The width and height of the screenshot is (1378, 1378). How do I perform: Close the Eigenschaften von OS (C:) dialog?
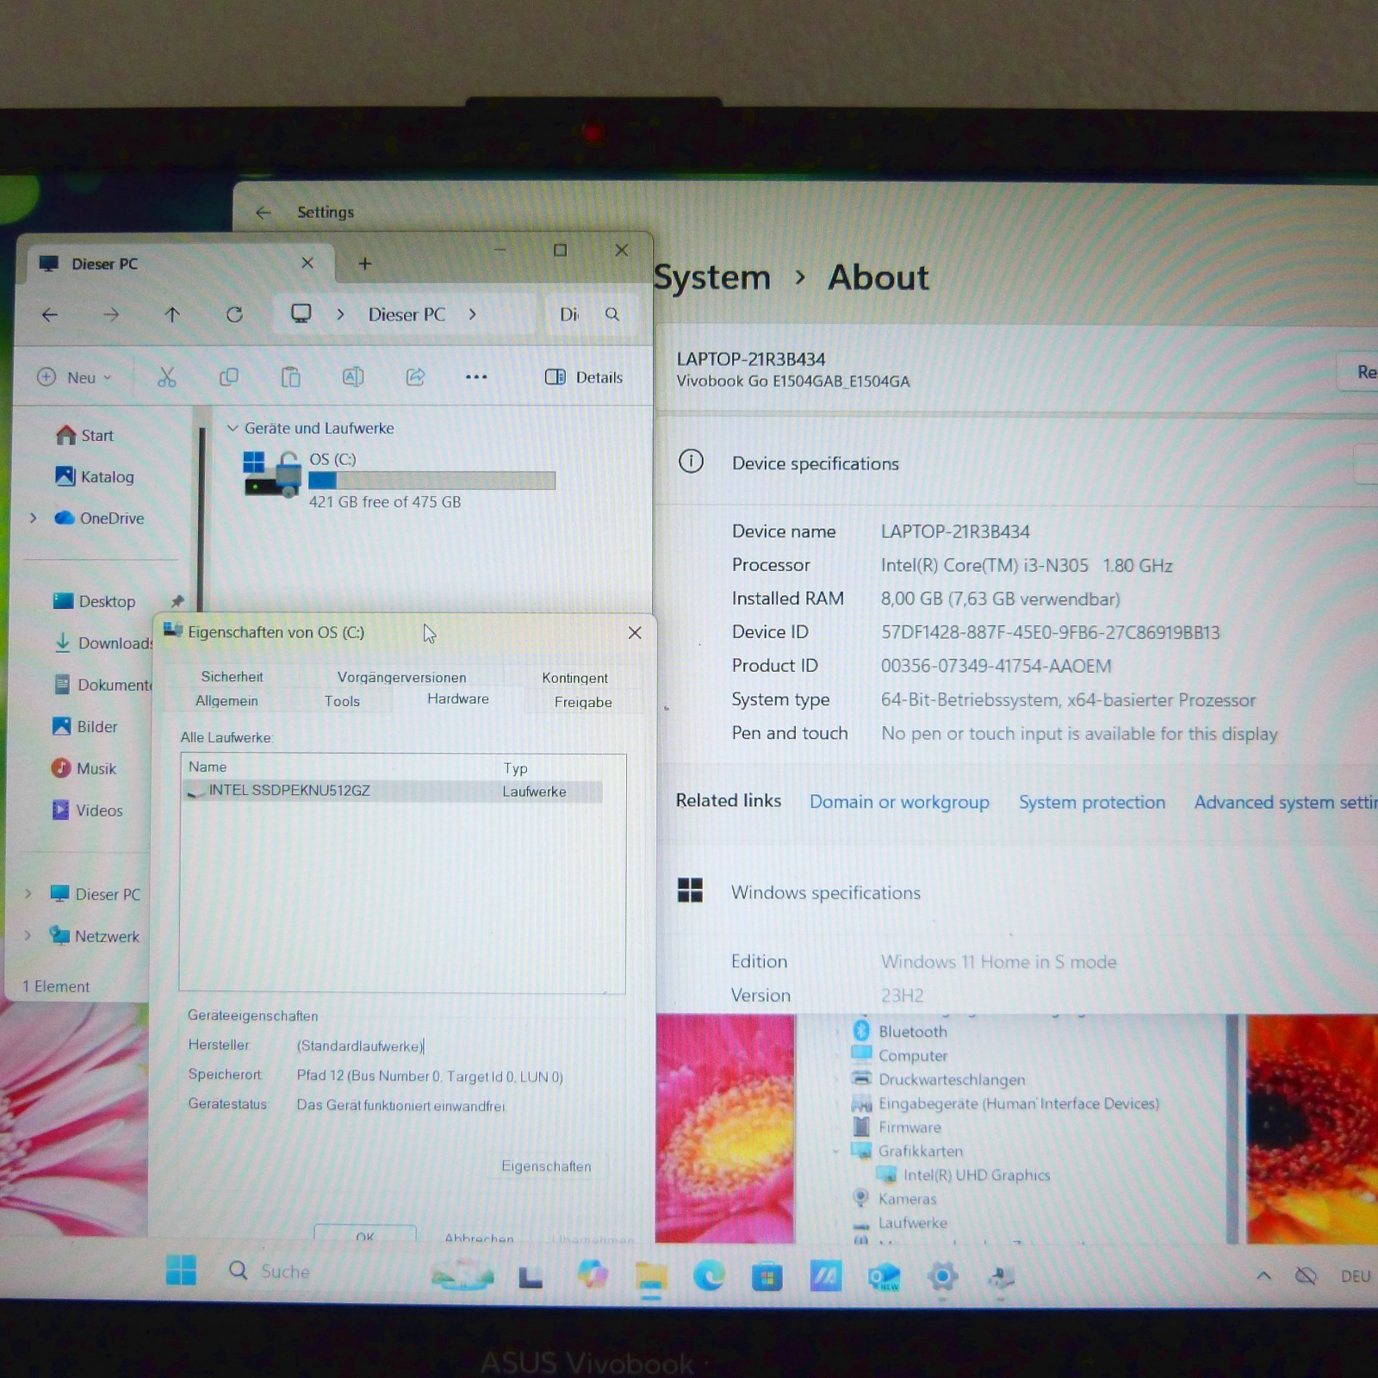coord(635,632)
